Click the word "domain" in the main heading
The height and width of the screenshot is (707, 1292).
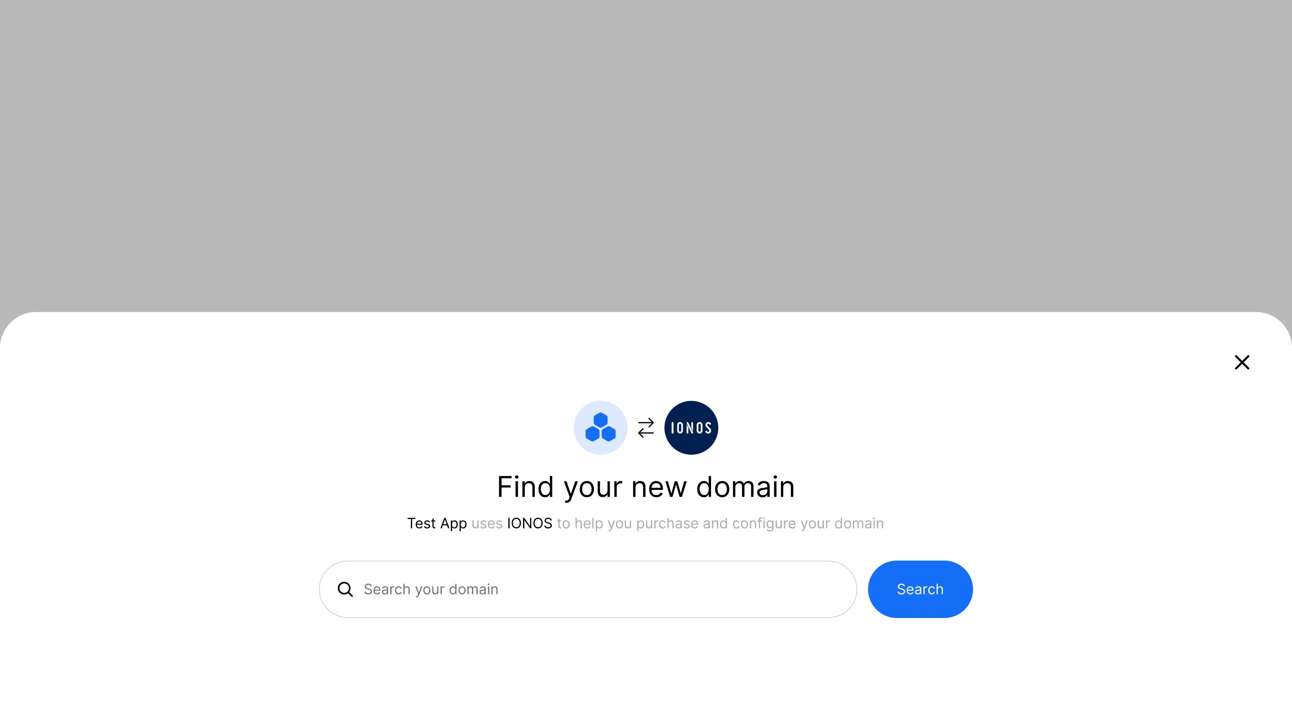coord(745,486)
